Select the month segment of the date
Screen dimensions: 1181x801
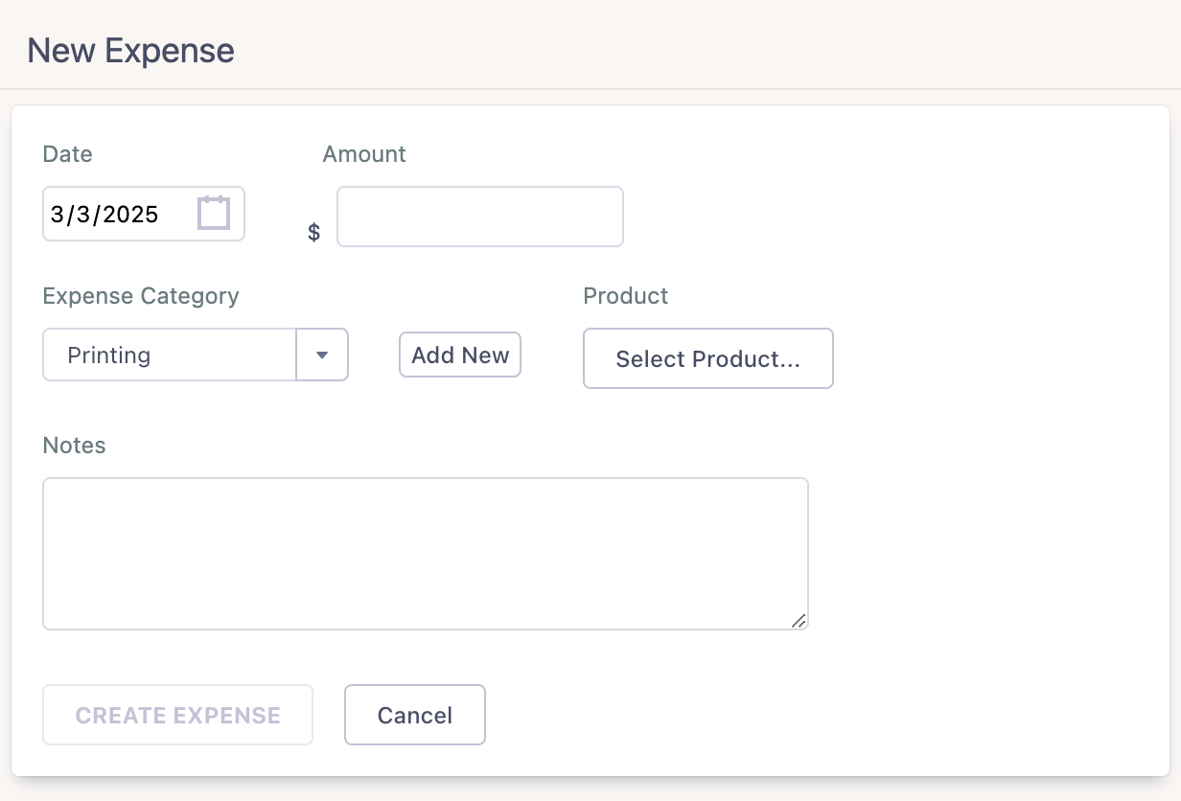57,214
